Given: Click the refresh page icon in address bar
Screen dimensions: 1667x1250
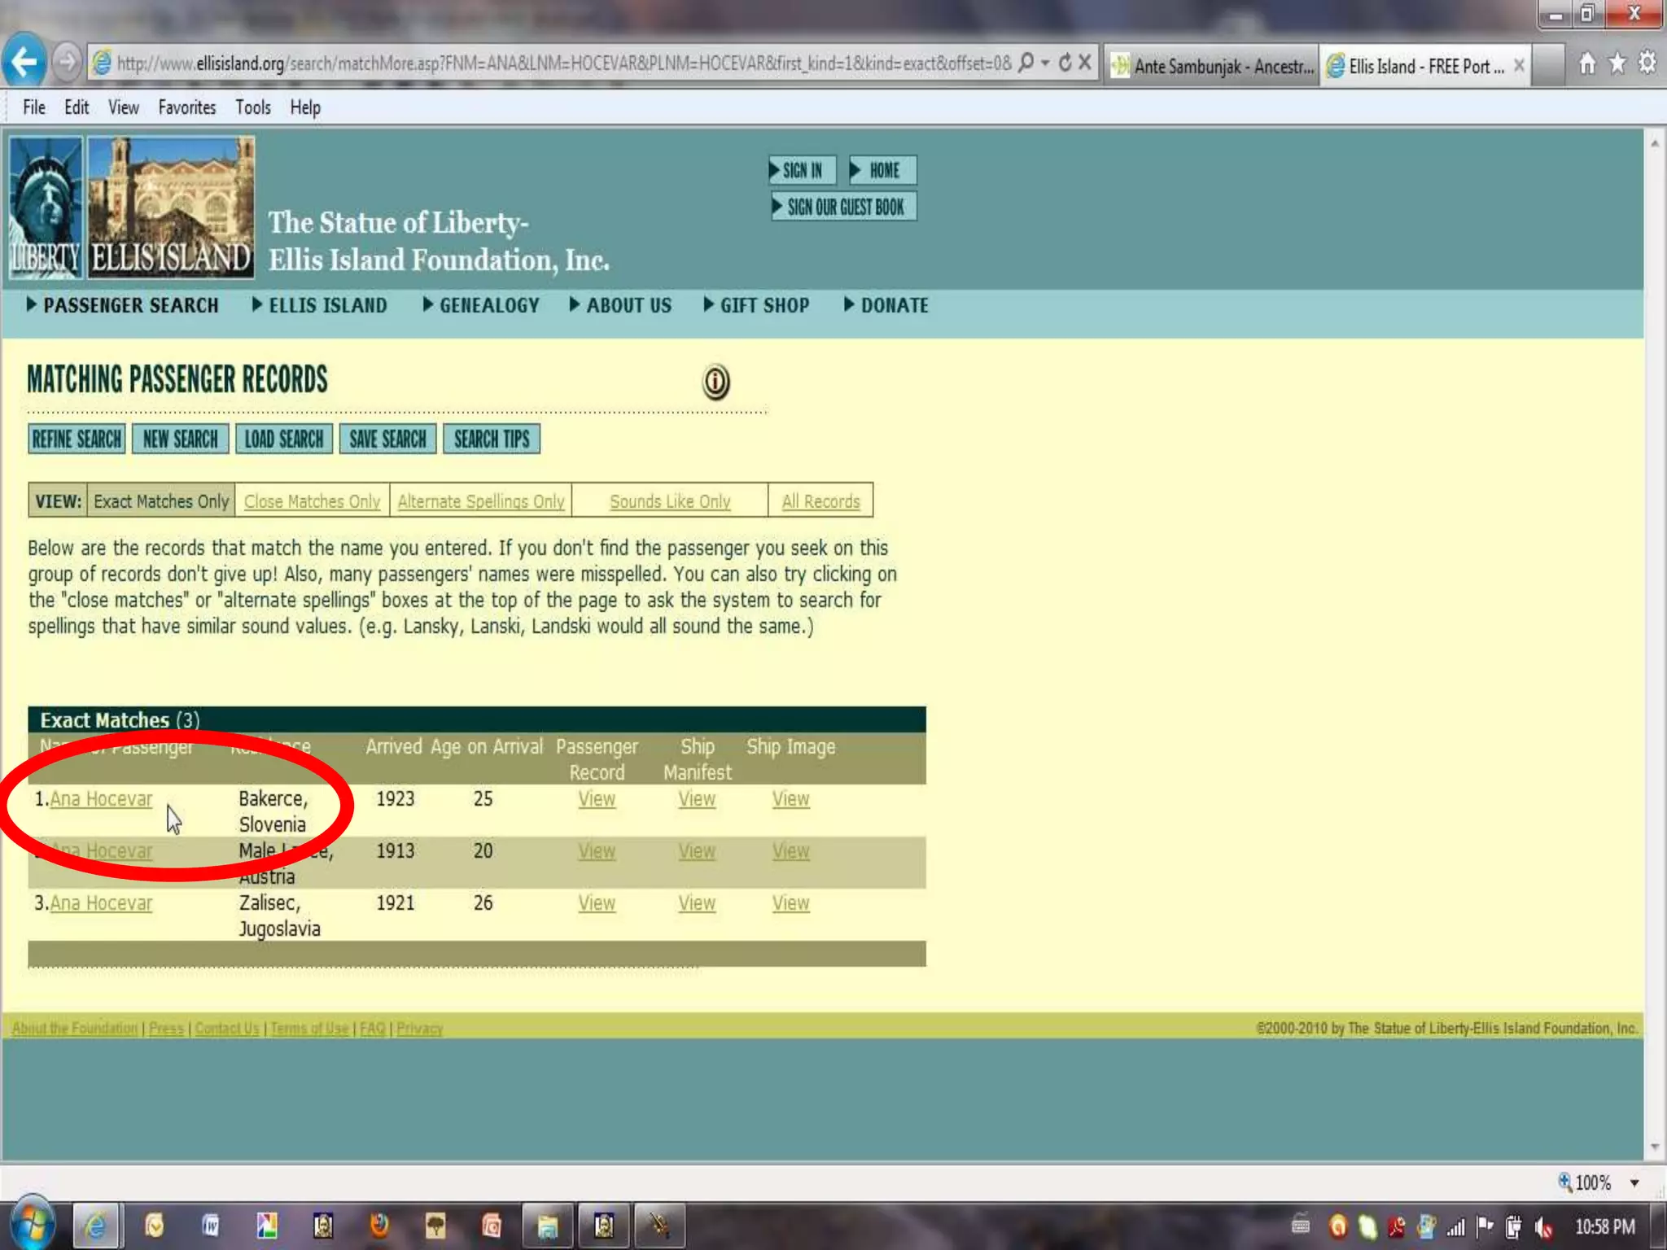Looking at the screenshot, I should [1065, 63].
